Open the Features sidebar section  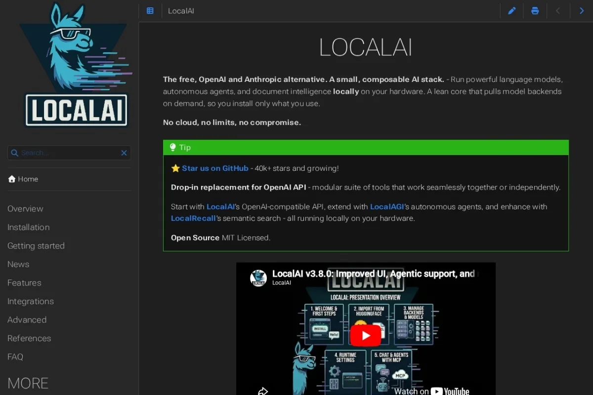tap(24, 283)
